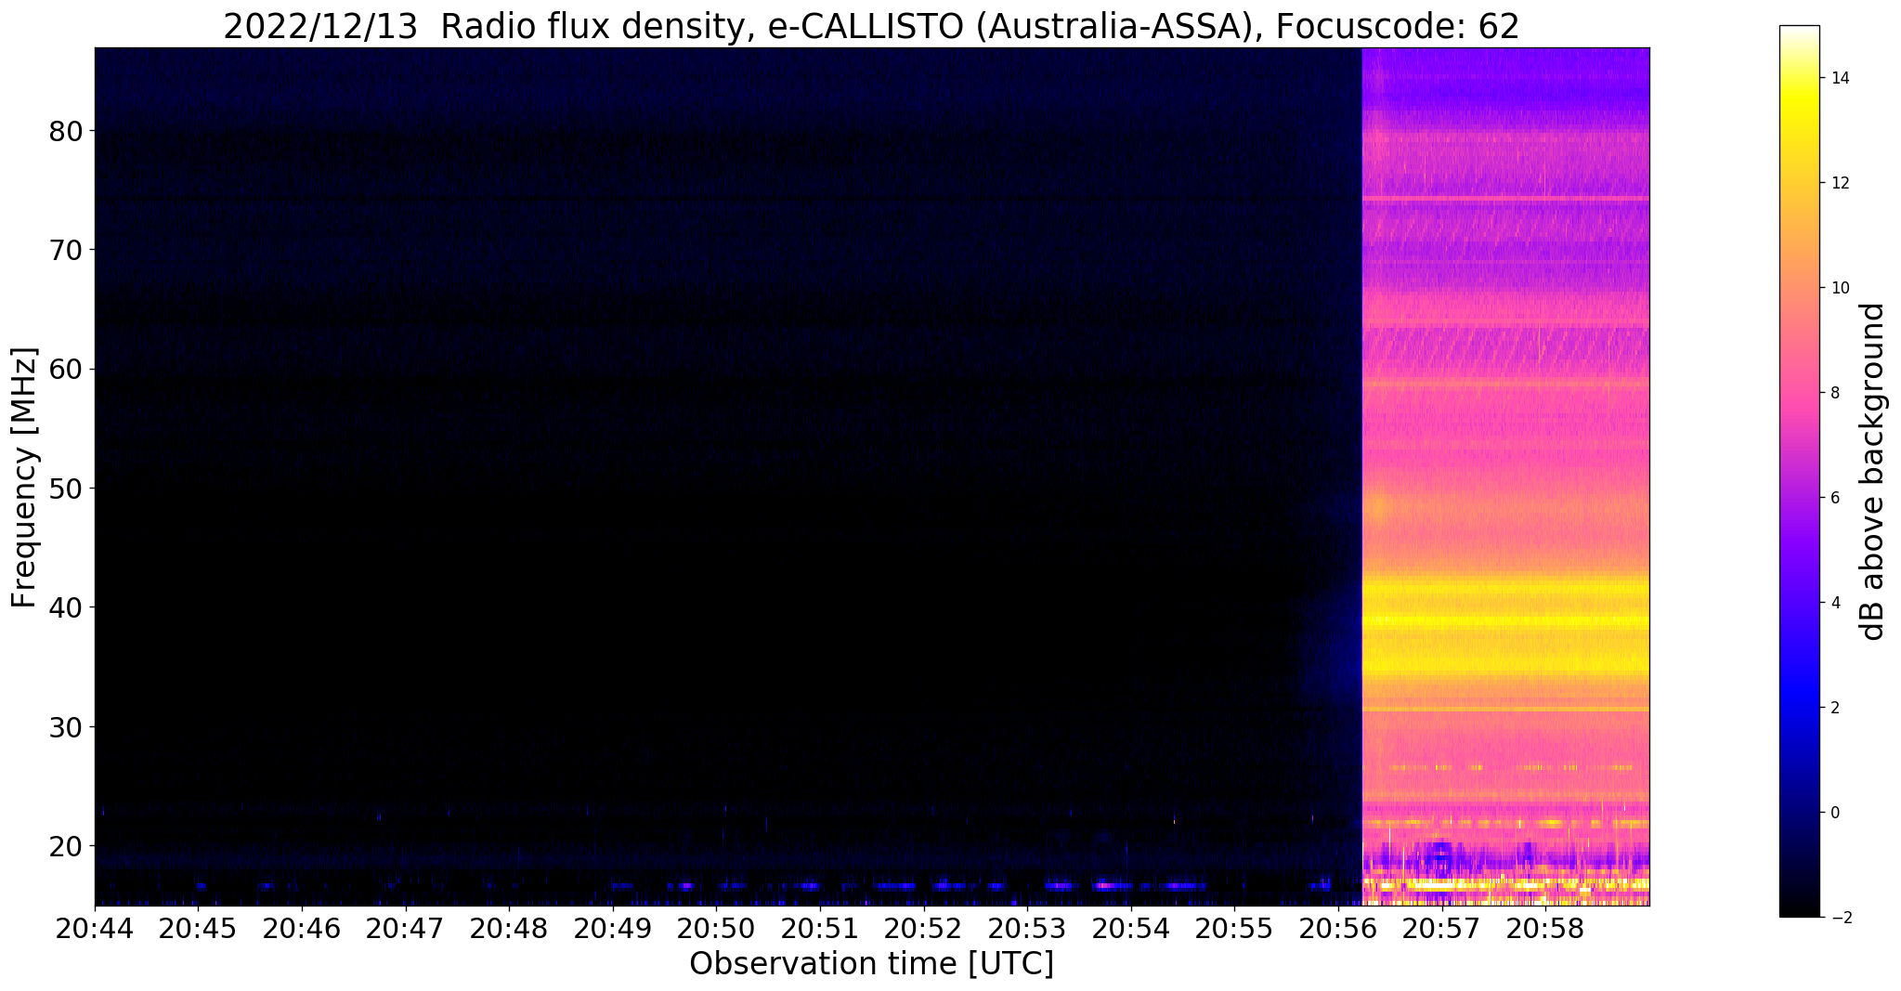Click the colorbar tick value 4
Screen dimensions: 1901x991
click(1833, 603)
